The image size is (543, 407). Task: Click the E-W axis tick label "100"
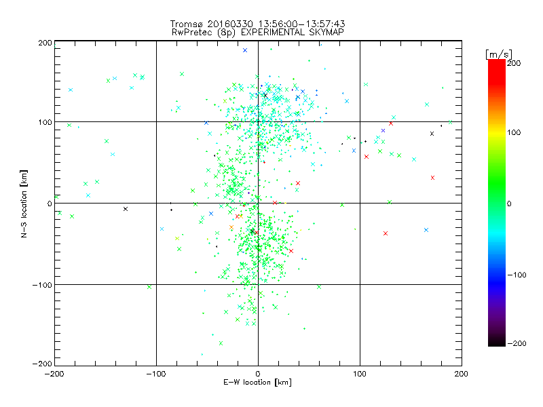[360, 374]
